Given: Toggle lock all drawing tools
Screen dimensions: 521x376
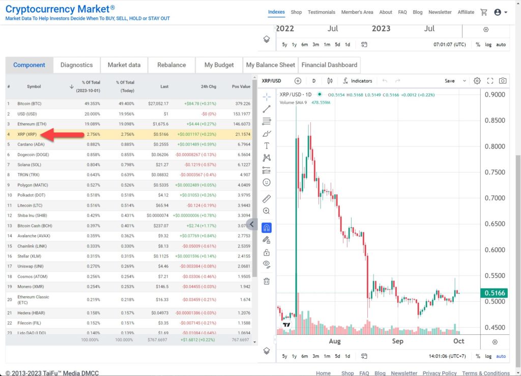Looking at the screenshot, I should pos(267,252).
